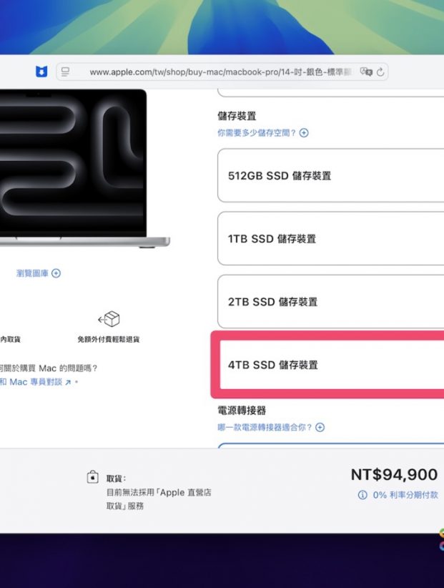Pick the 4TB SSD storage option
This screenshot has width=444, height=588.
click(330, 365)
